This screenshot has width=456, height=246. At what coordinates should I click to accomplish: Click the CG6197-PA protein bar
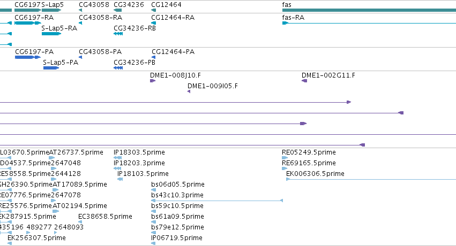pyautogui.click(x=28, y=57)
